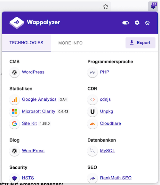160x185 pixels.
Task: Open the Site Kit link
Action: [29, 123]
